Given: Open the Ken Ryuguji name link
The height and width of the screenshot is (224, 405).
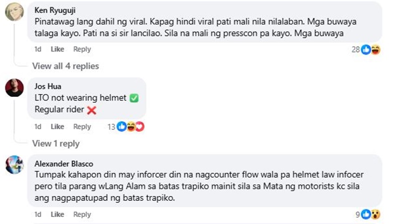Looking at the screenshot, I should pos(55,10).
